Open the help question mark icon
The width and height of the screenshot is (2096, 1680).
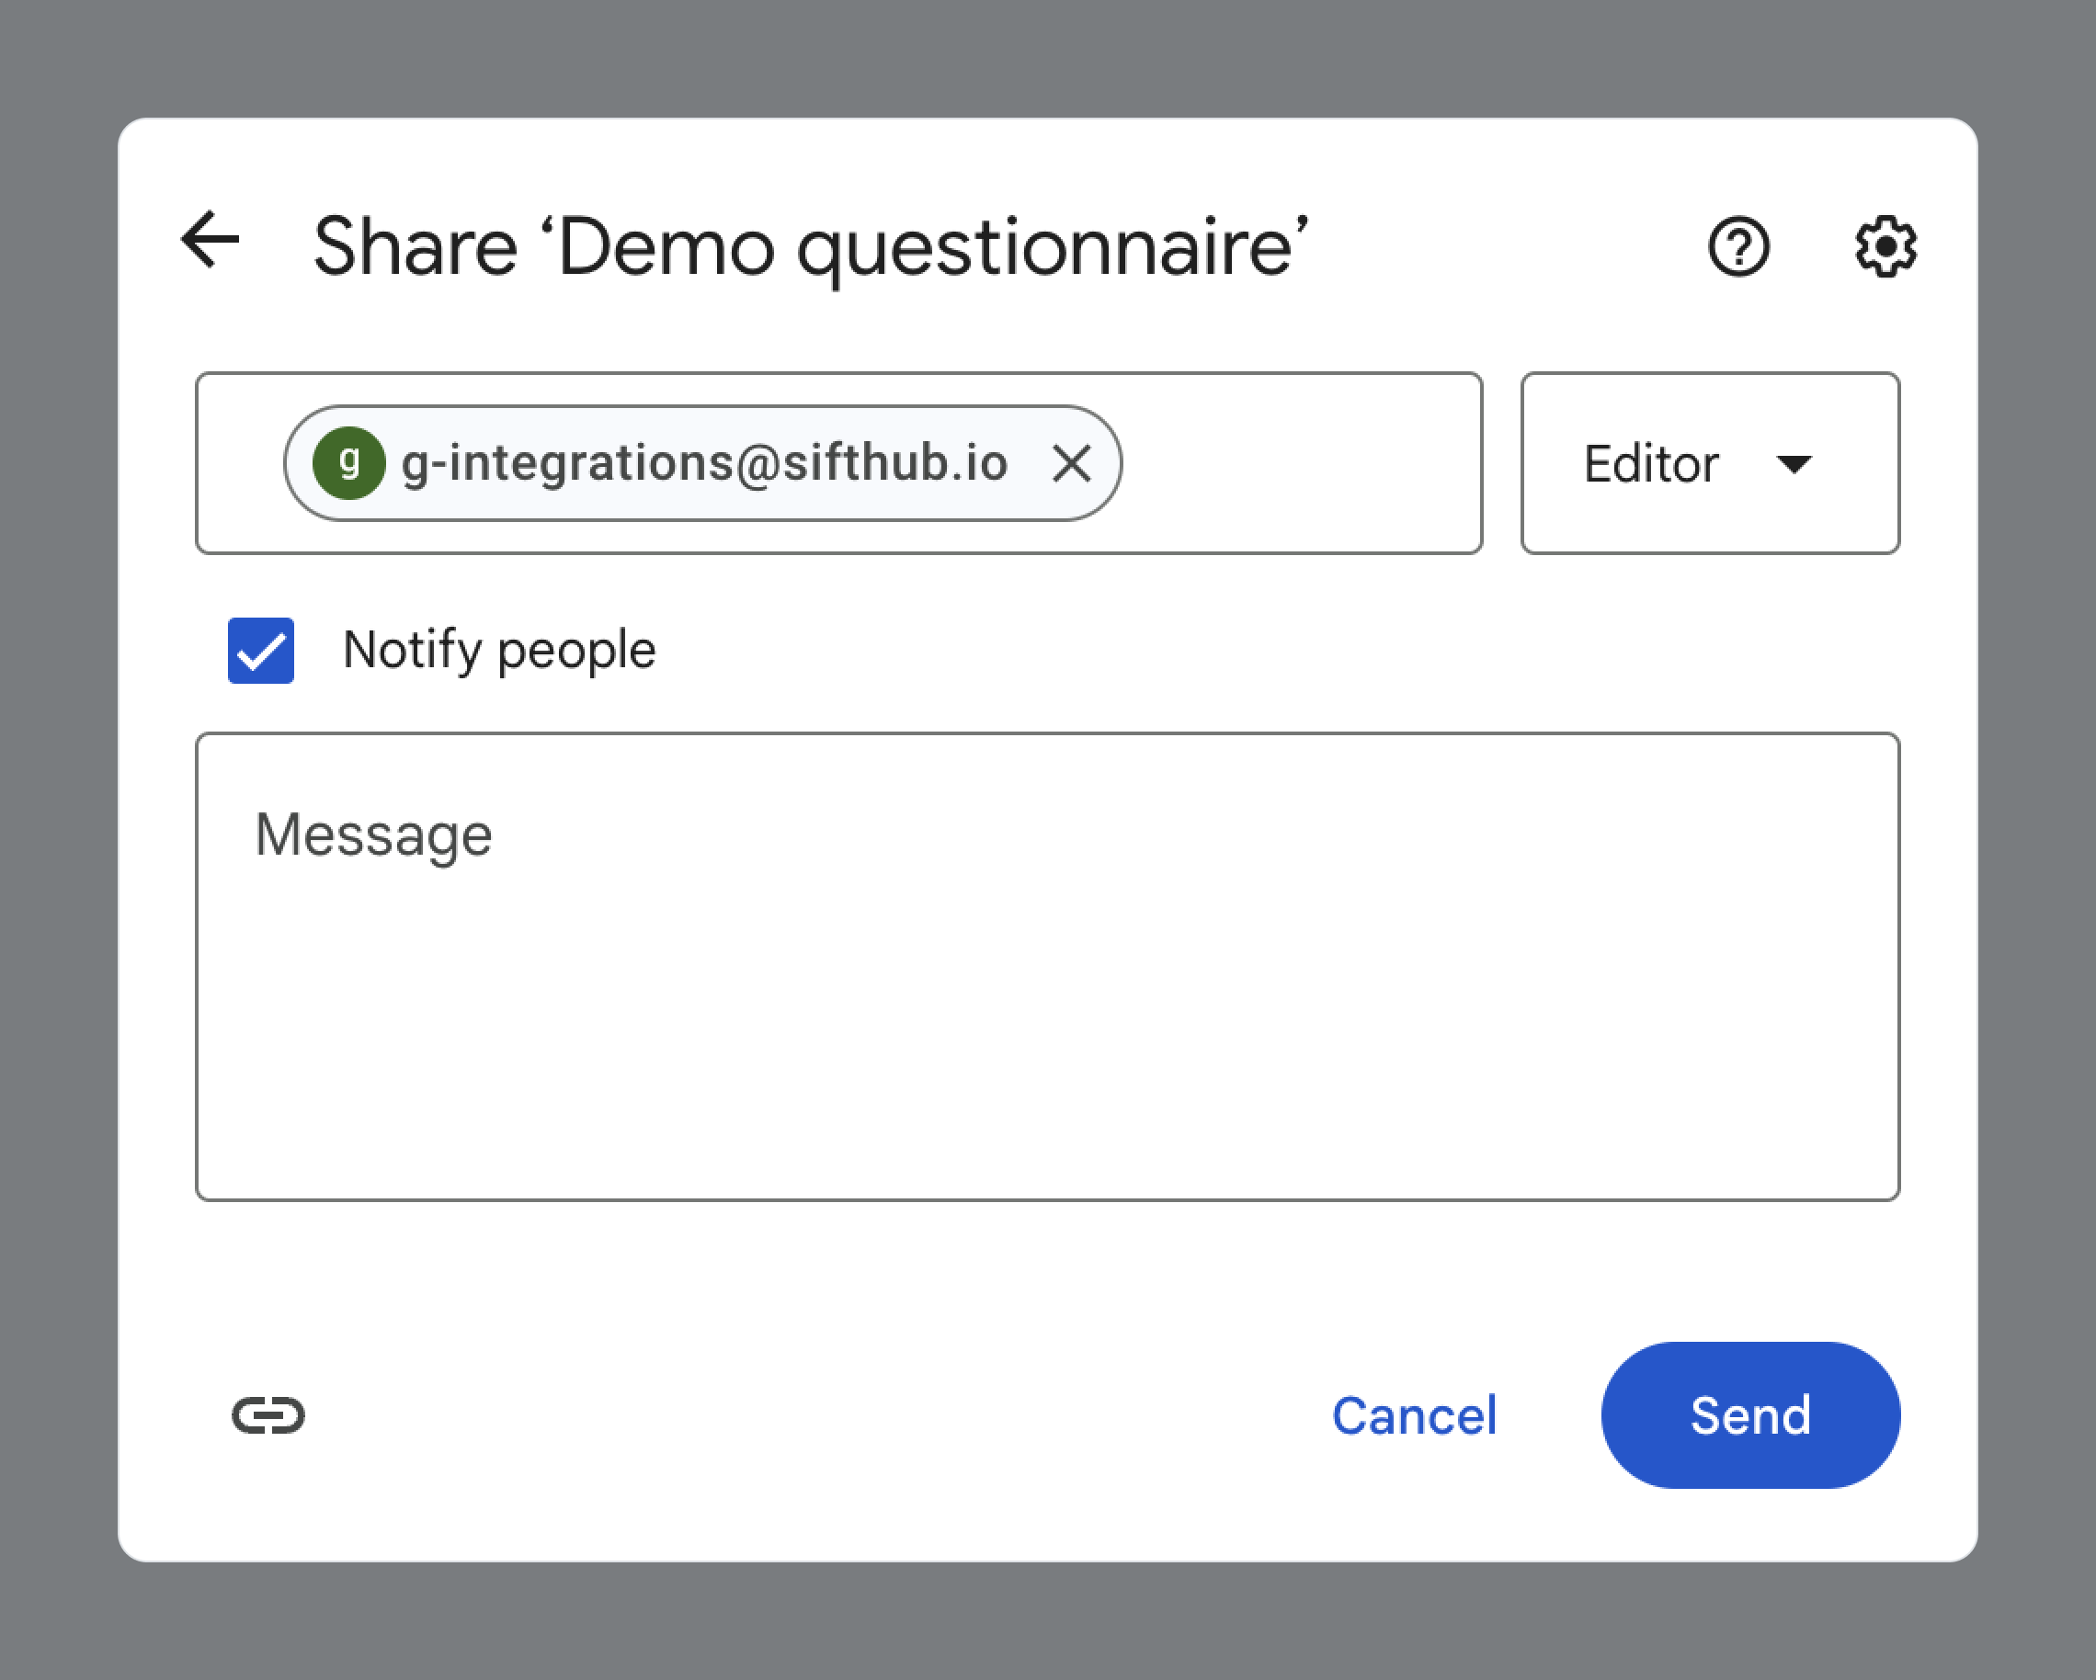[x=1738, y=247]
